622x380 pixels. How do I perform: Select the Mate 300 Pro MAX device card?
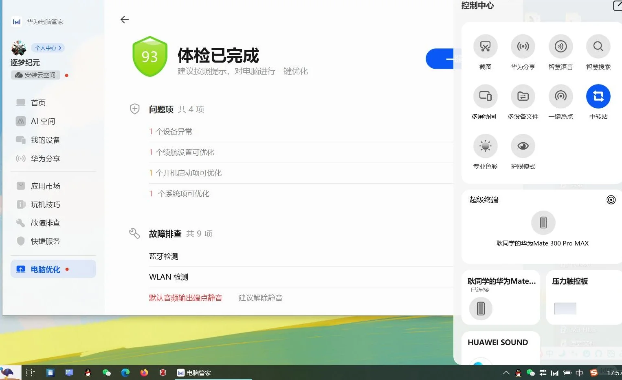click(543, 228)
